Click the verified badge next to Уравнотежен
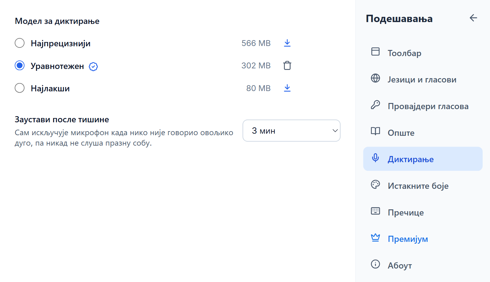Screen dimensions: 490x282 coord(93,67)
